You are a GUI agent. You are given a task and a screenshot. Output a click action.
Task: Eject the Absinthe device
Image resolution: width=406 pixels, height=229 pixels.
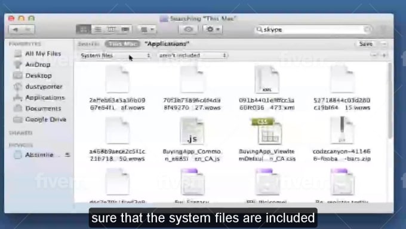point(67,155)
